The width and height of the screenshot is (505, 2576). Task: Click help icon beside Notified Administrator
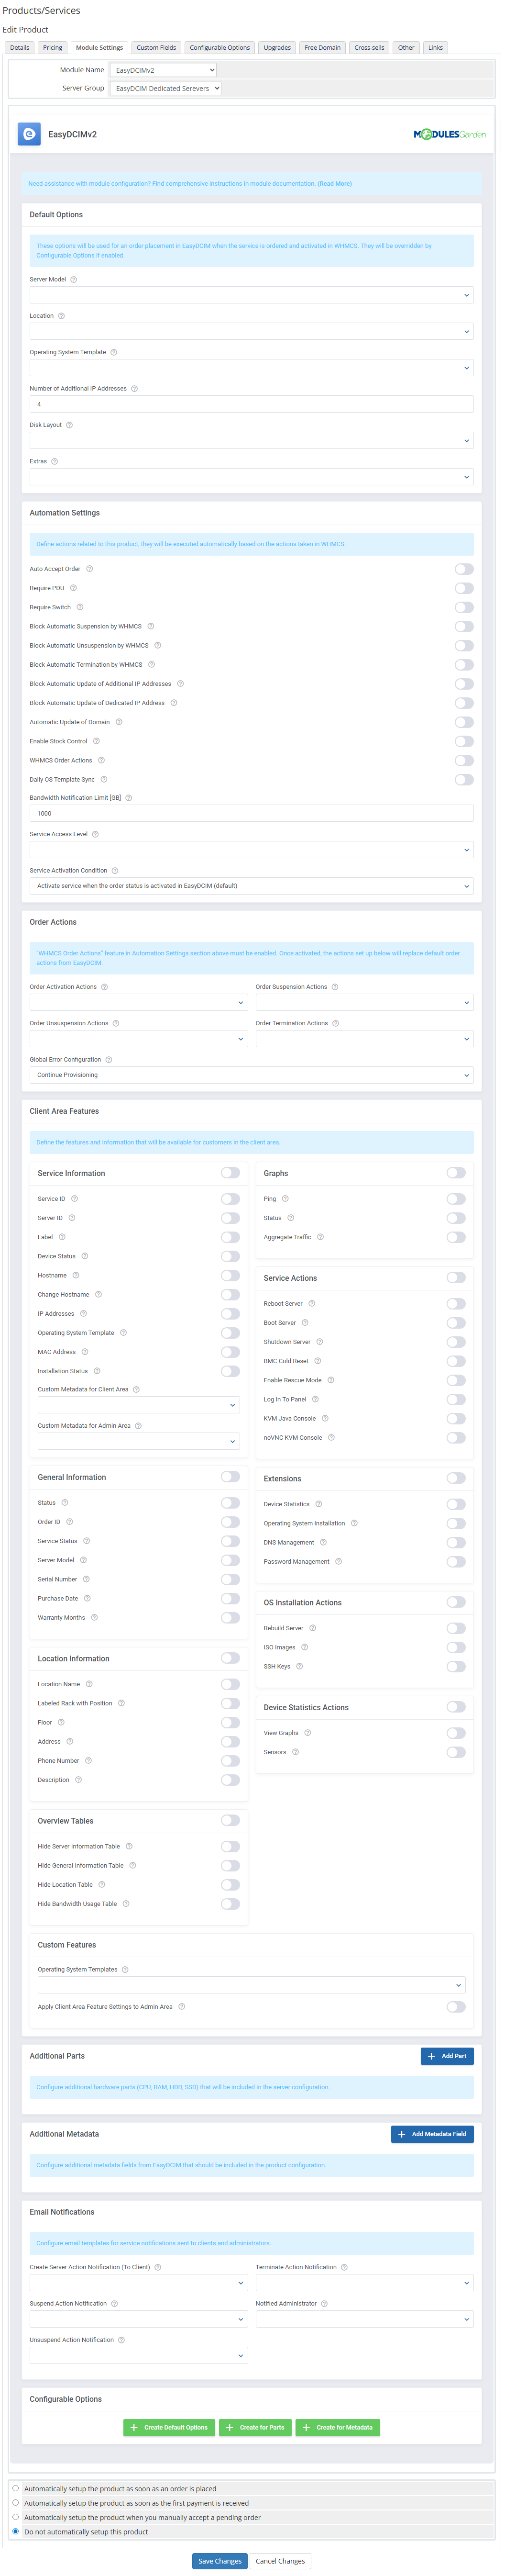coord(324,2303)
